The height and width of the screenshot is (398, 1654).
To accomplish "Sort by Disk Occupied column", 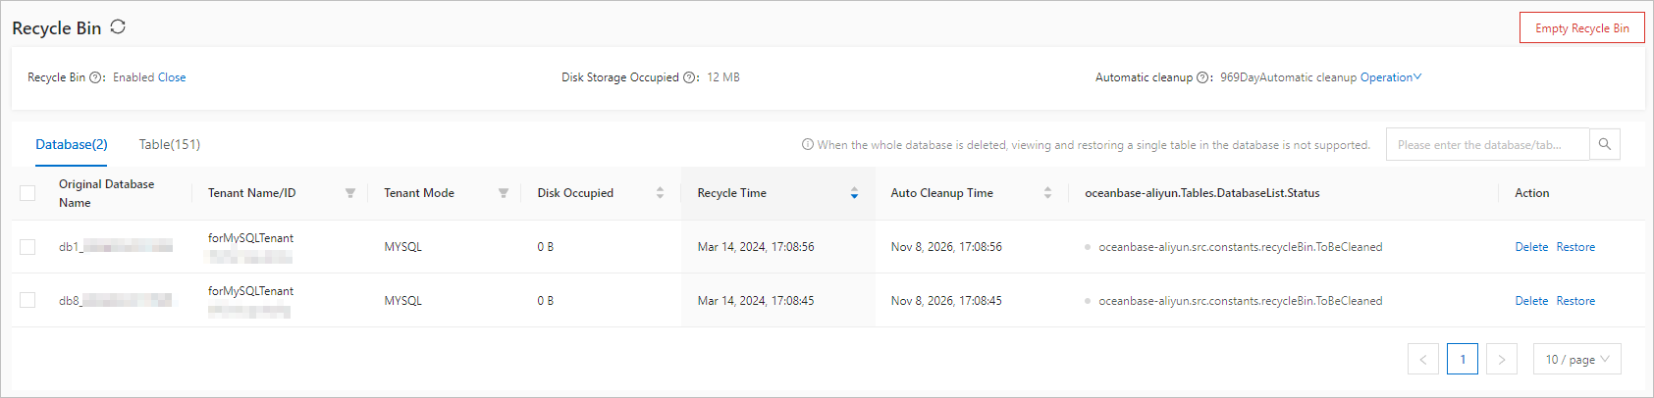I will (660, 193).
